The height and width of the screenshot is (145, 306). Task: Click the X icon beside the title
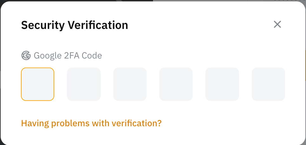point(277,24)
